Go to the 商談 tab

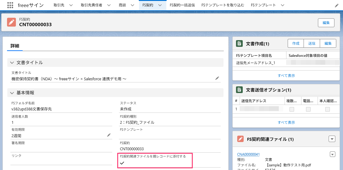(x=123, y=5)
